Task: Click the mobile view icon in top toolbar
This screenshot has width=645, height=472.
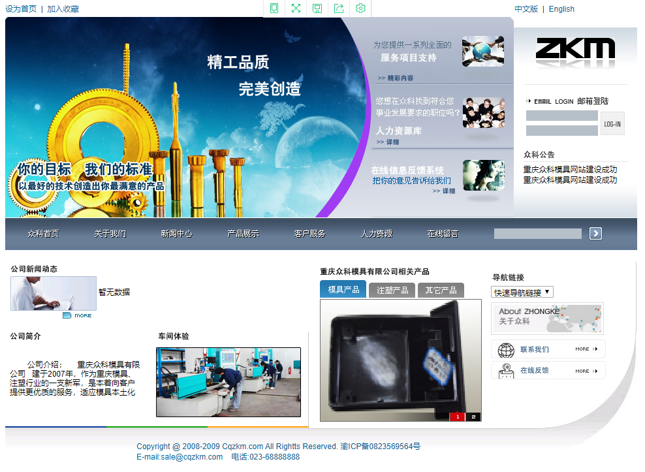Action: [x=274, y=8]
